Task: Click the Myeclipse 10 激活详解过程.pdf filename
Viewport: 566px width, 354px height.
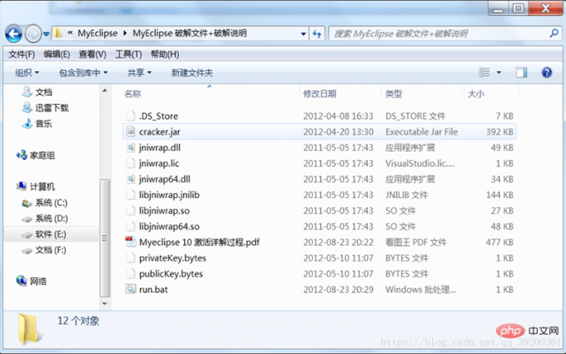Action: click(199, 242)
